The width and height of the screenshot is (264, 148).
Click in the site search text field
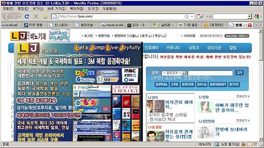tap(210, 73)
